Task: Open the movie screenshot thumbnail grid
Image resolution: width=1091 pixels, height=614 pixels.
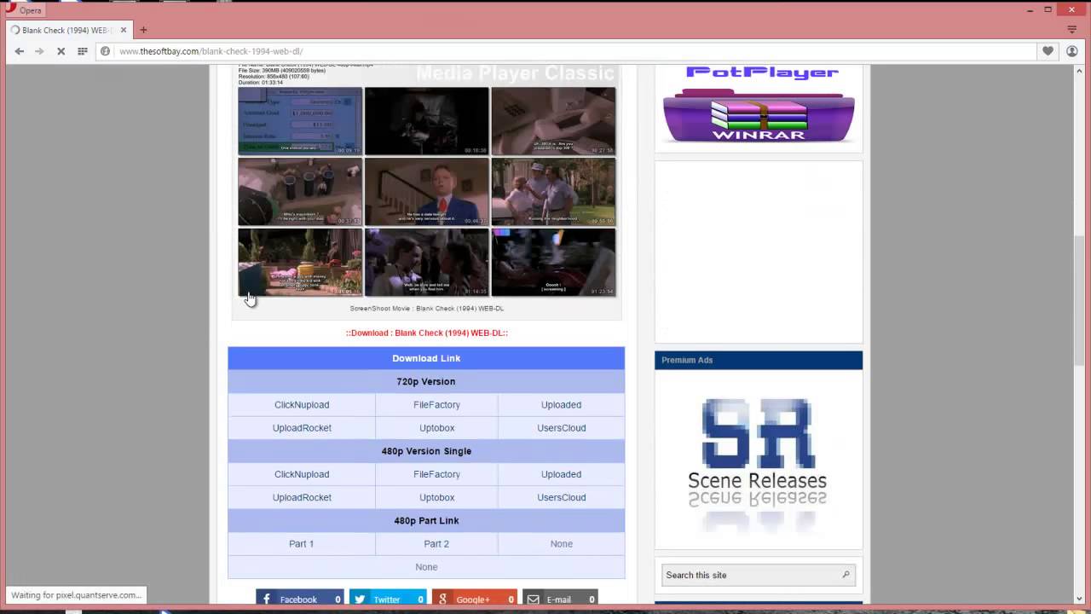Action: pyautogui.click(x=426, y=191)
